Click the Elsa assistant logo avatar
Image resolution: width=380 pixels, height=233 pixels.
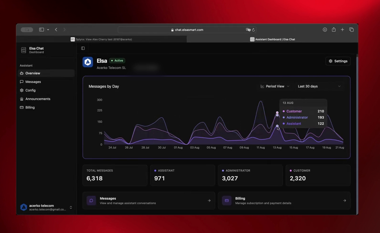tap(88, 62)
